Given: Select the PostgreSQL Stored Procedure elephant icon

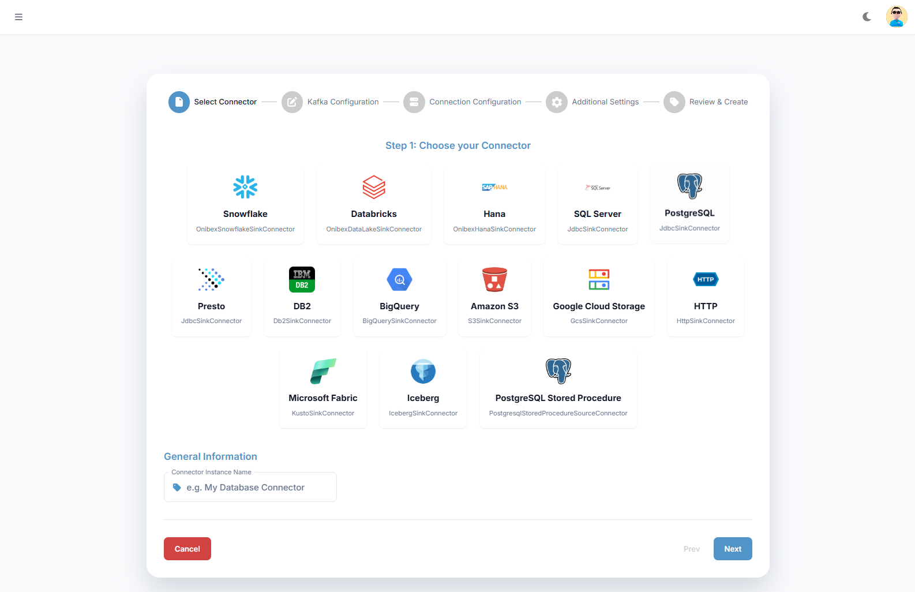Looking at the screenshot, I should pyautogui.click(x=558, y=371).
